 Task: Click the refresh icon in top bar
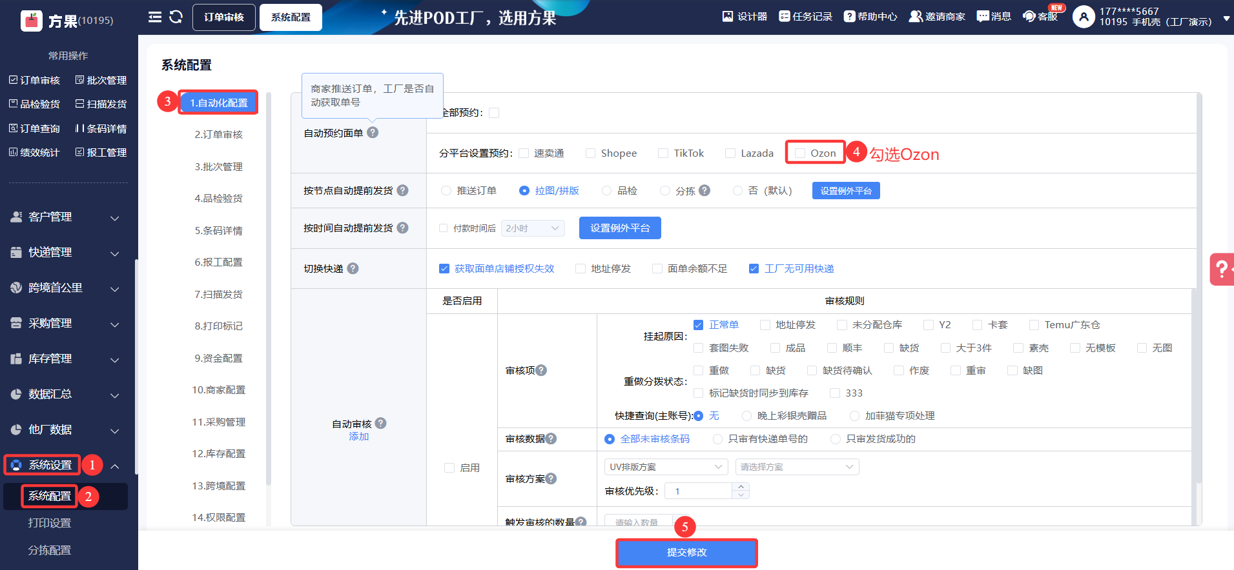click(176, 17)
